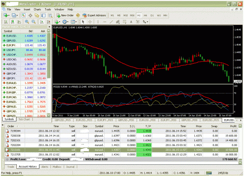Switch to Line Chart display icon
This screenshot has width=244, height=176.
click(x=19, y=22)
